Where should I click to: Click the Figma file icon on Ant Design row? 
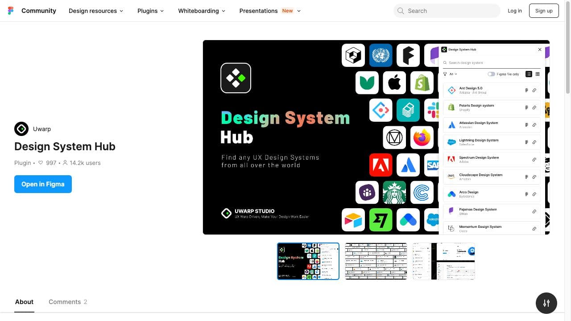(x=526, y=90)
